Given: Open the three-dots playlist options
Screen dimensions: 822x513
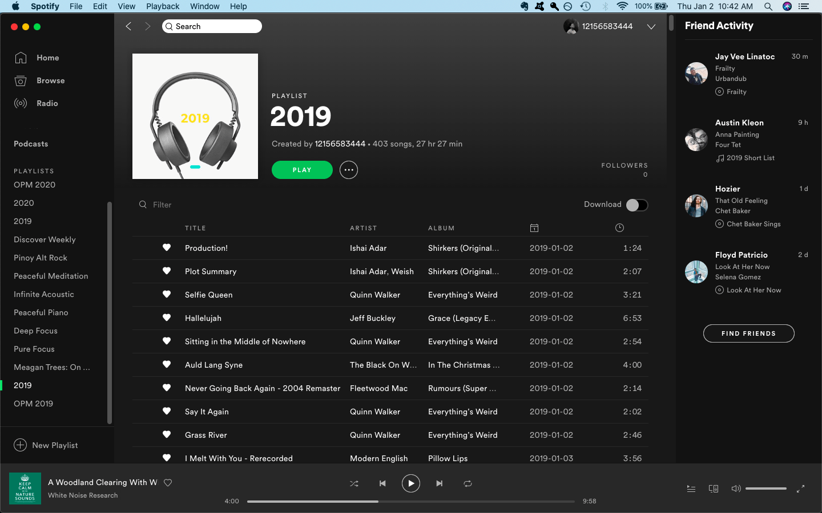Looking at the screenshot, I should pyautogui.click(x=349, y=170).
